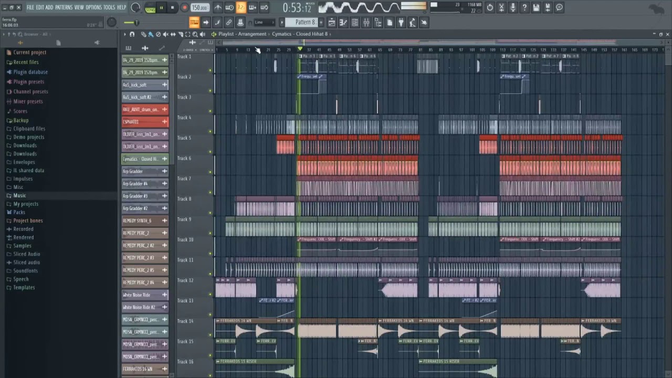Image resolution: width=672 pixels, height=378 pixels.
Task: Expand the Current project folder
Action: [x=29, y=52]
